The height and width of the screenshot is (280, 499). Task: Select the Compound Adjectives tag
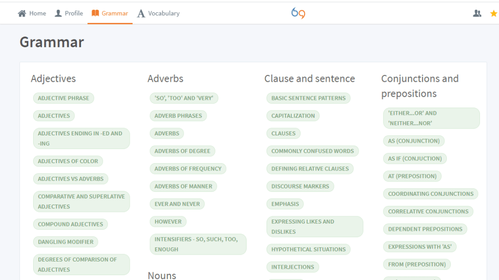pos(70,224)
